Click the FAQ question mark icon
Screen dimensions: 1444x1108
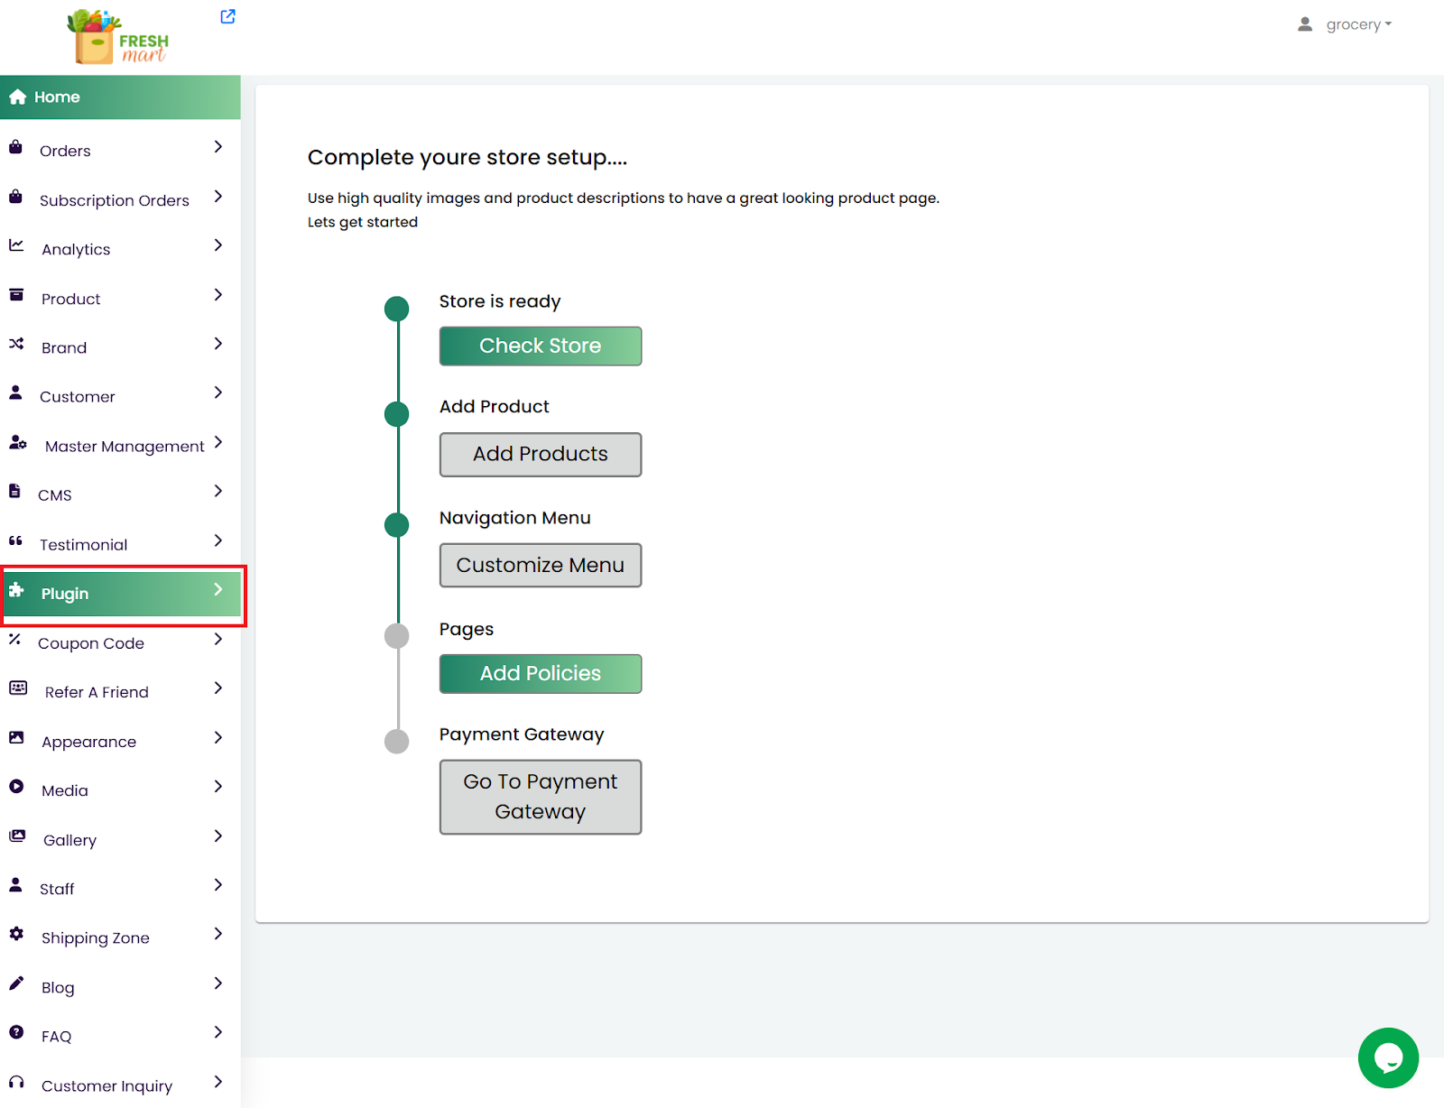pos(16,1032)
